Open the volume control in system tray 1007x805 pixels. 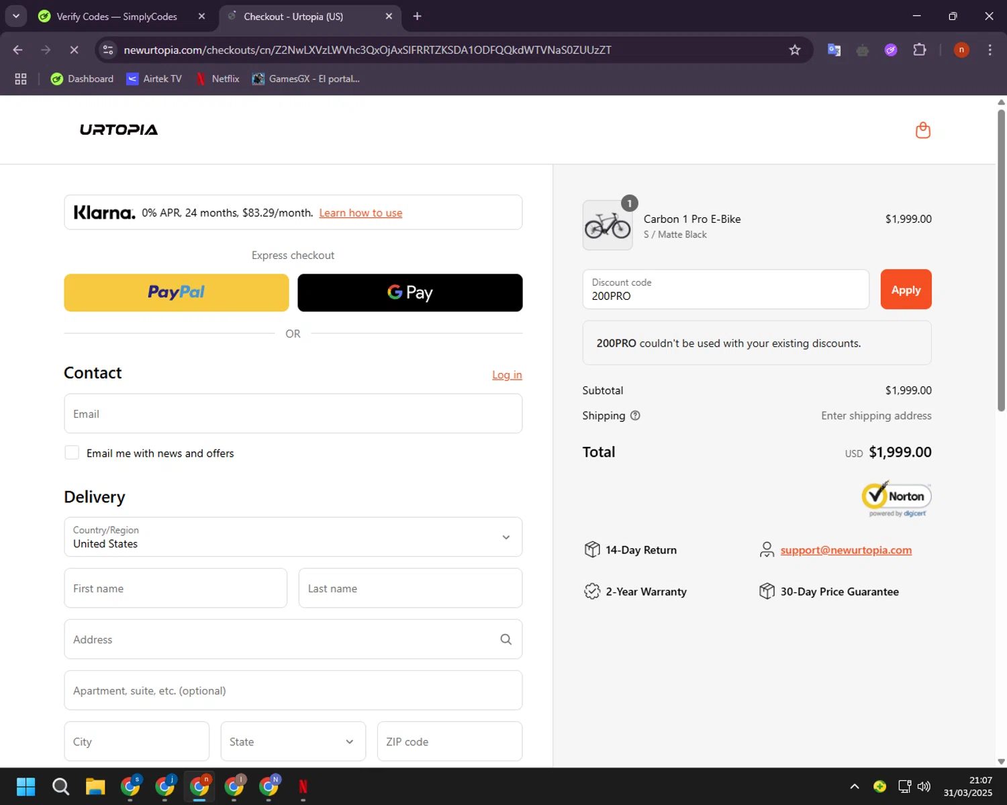coord(924,786)
